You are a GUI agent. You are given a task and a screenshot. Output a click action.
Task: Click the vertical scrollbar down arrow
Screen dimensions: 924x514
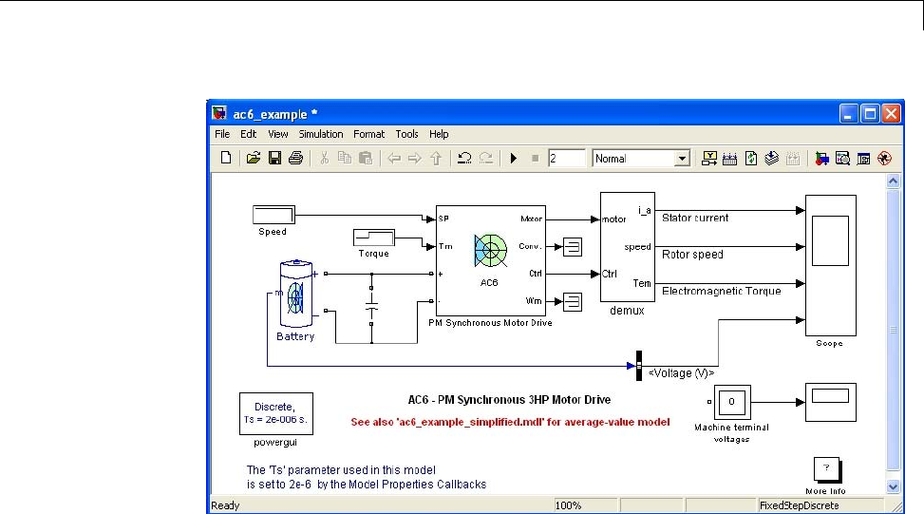pyautogui.click(x=894, y=486)
